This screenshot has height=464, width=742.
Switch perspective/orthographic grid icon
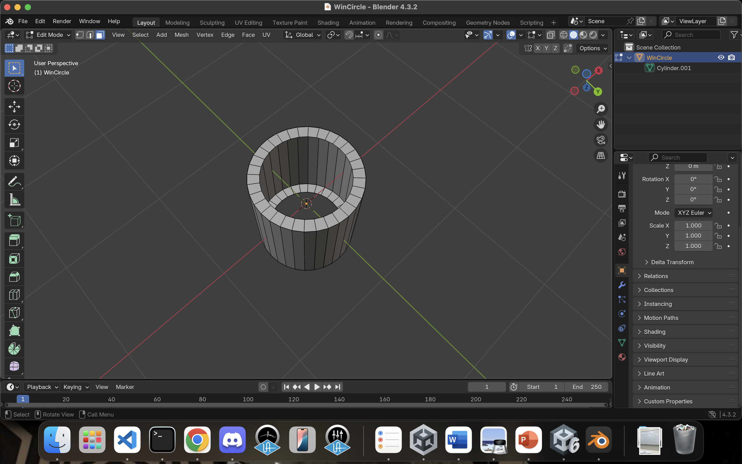(601, 156)
